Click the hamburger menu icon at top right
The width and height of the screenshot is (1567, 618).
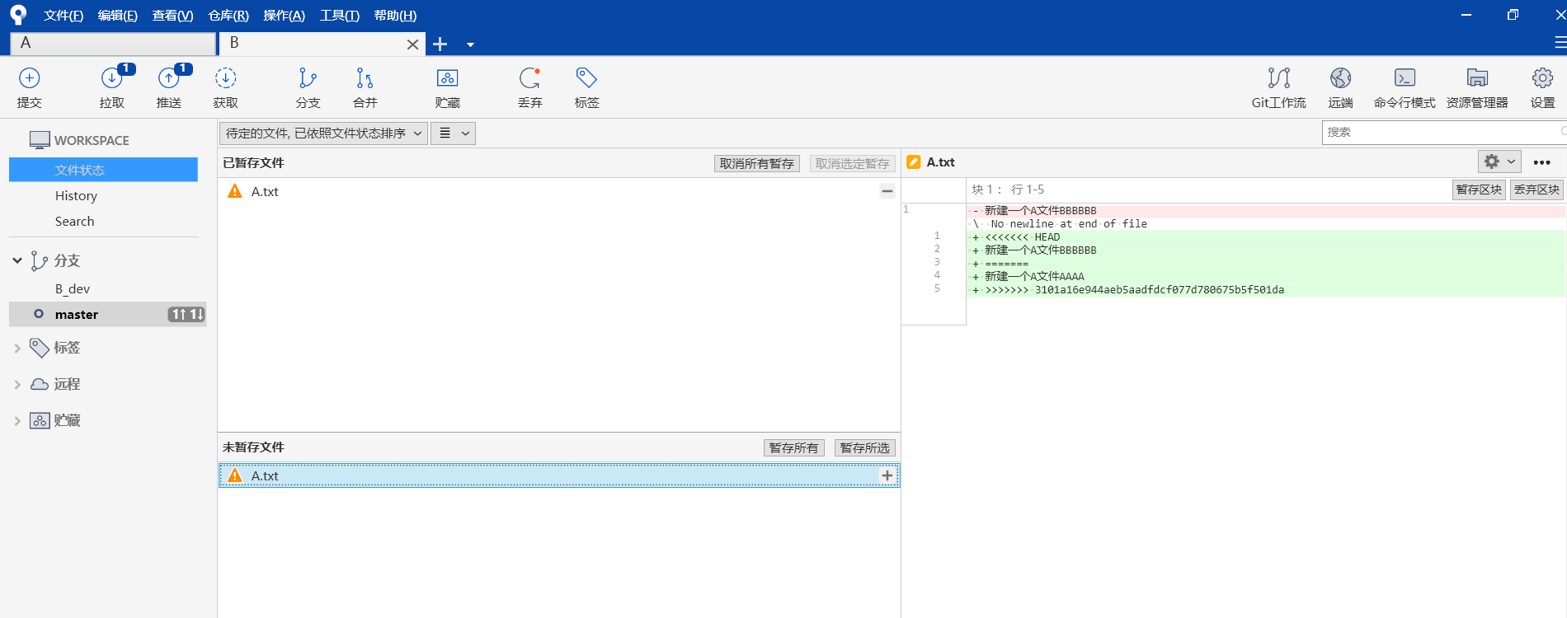click(1560, 42)
